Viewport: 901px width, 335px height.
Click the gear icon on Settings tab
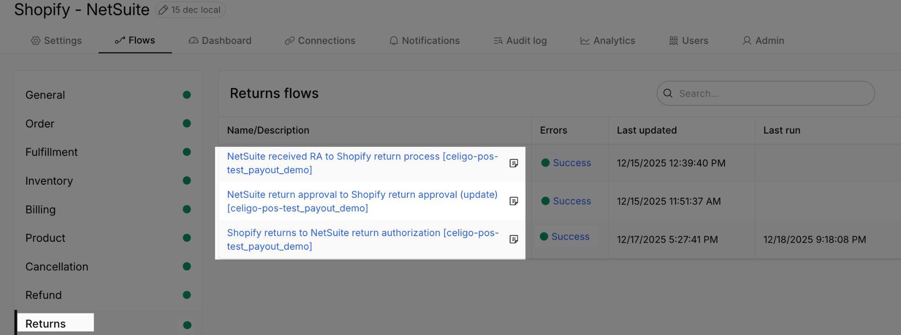coord(36,40)
